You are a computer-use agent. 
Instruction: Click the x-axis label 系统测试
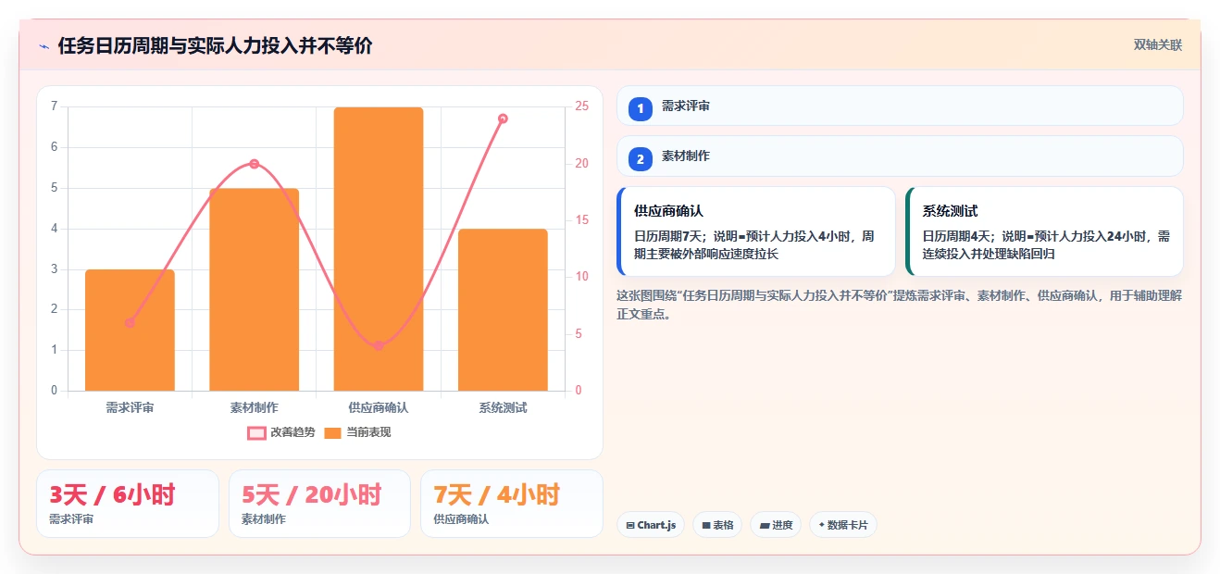(x=503, y=407)
